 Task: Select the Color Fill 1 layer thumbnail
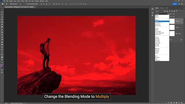[x=172, y=21]
